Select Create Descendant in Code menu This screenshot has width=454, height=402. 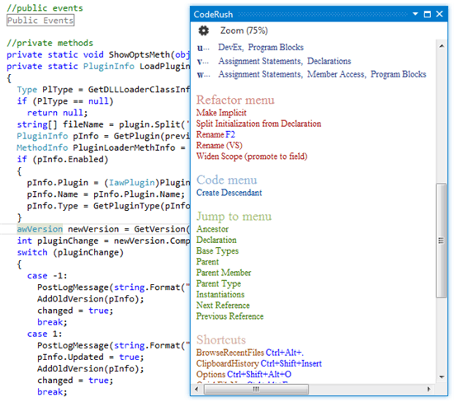[229, 193]
